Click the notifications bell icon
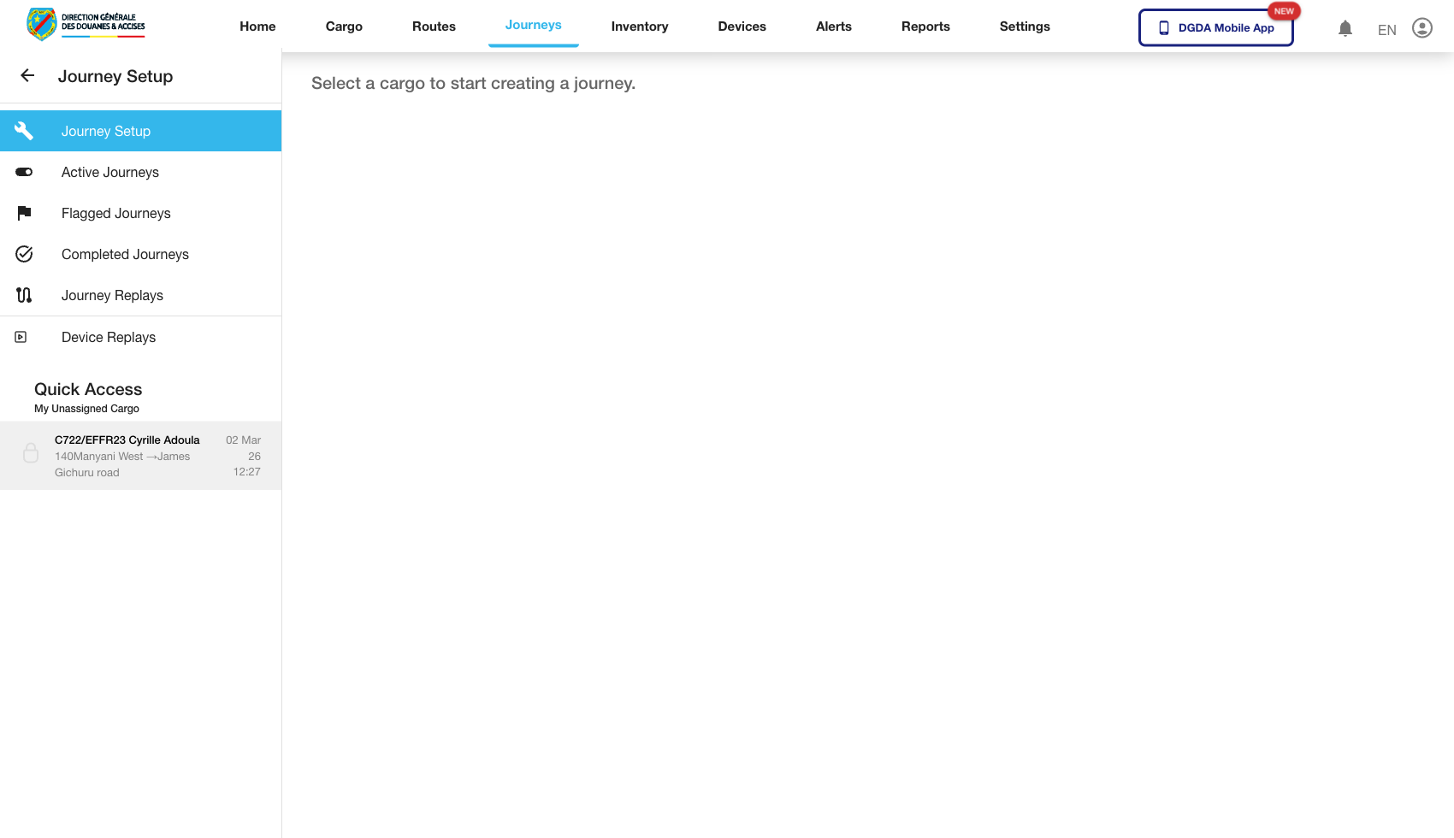 click(1345, 27)
